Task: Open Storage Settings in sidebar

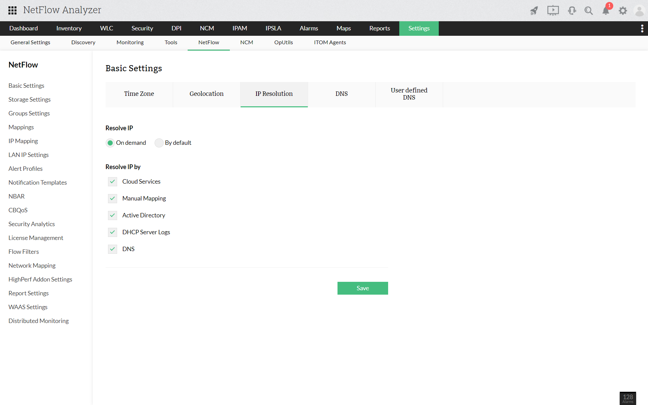Action: click(x=29, y=100)
